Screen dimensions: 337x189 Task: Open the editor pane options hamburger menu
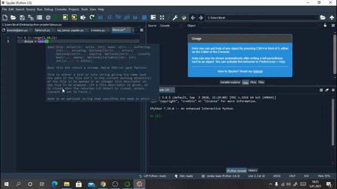pos(142,30)
